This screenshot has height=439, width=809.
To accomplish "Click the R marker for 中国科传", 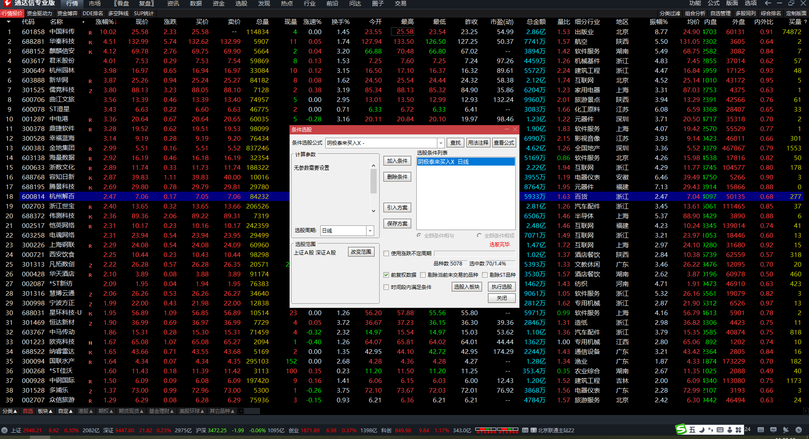I will (x=90, y=32).
